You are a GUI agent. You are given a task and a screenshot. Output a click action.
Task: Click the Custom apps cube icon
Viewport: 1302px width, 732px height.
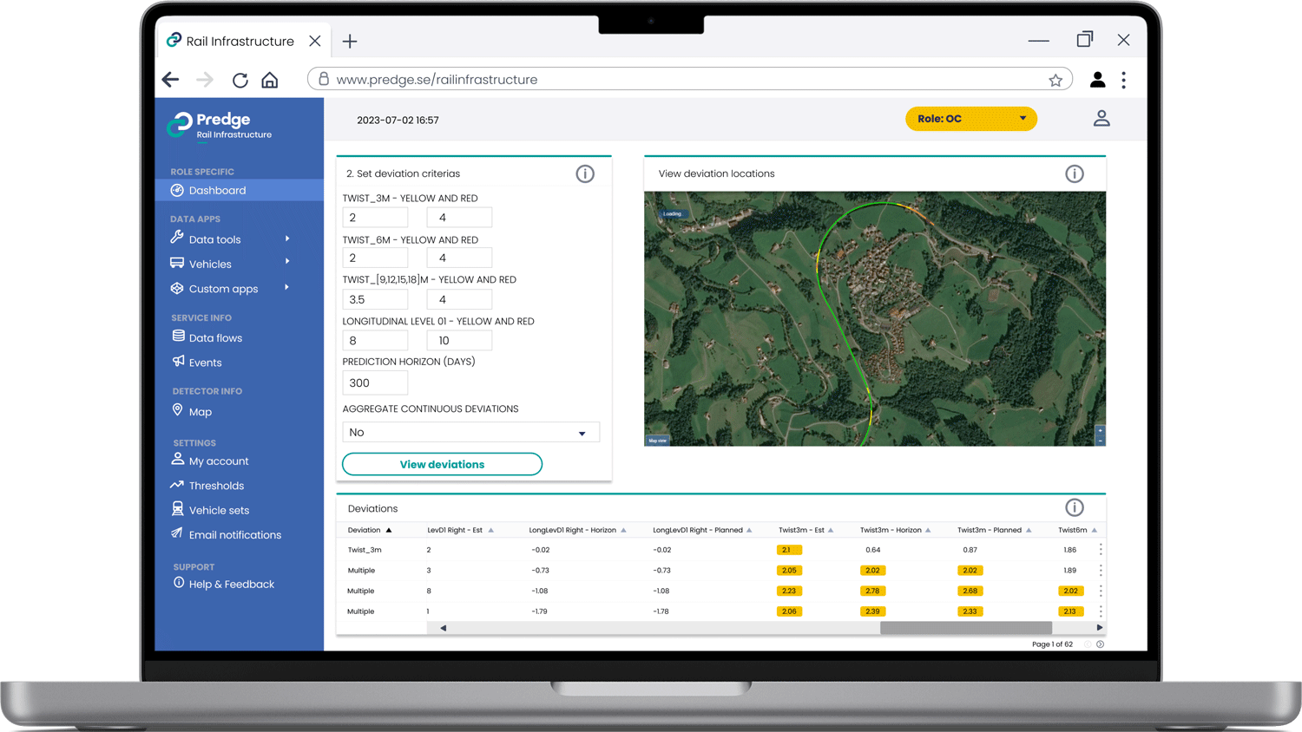pyautogui.click(x=177, y=288)
